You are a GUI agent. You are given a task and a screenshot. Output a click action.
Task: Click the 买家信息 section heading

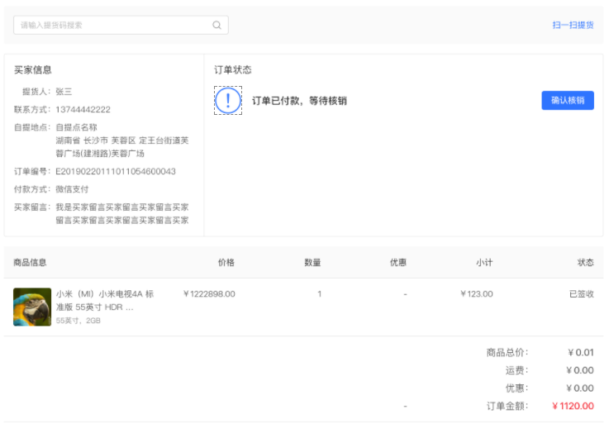point(33,70)
